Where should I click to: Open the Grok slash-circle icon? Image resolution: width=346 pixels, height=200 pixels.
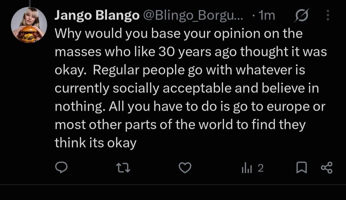point(301,15)
